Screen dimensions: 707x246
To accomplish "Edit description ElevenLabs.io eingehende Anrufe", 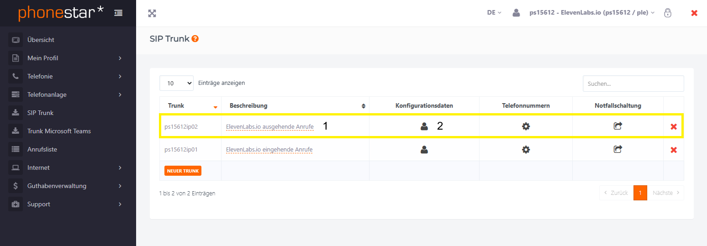I will [x=269, y=150].
